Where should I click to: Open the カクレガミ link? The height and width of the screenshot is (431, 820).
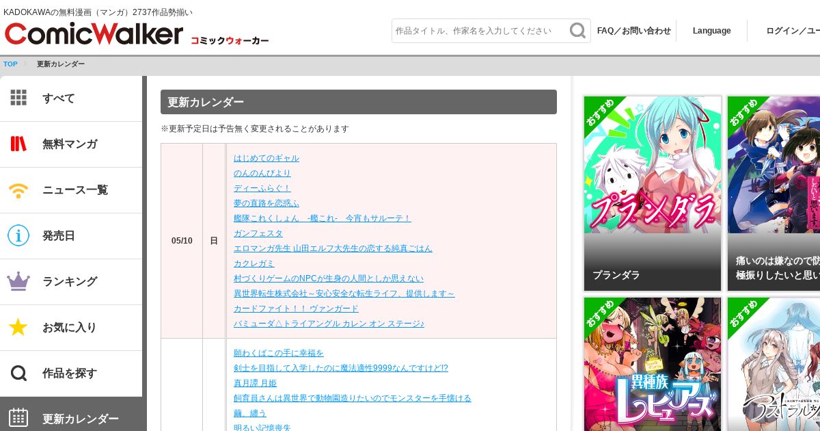[254, 263]
